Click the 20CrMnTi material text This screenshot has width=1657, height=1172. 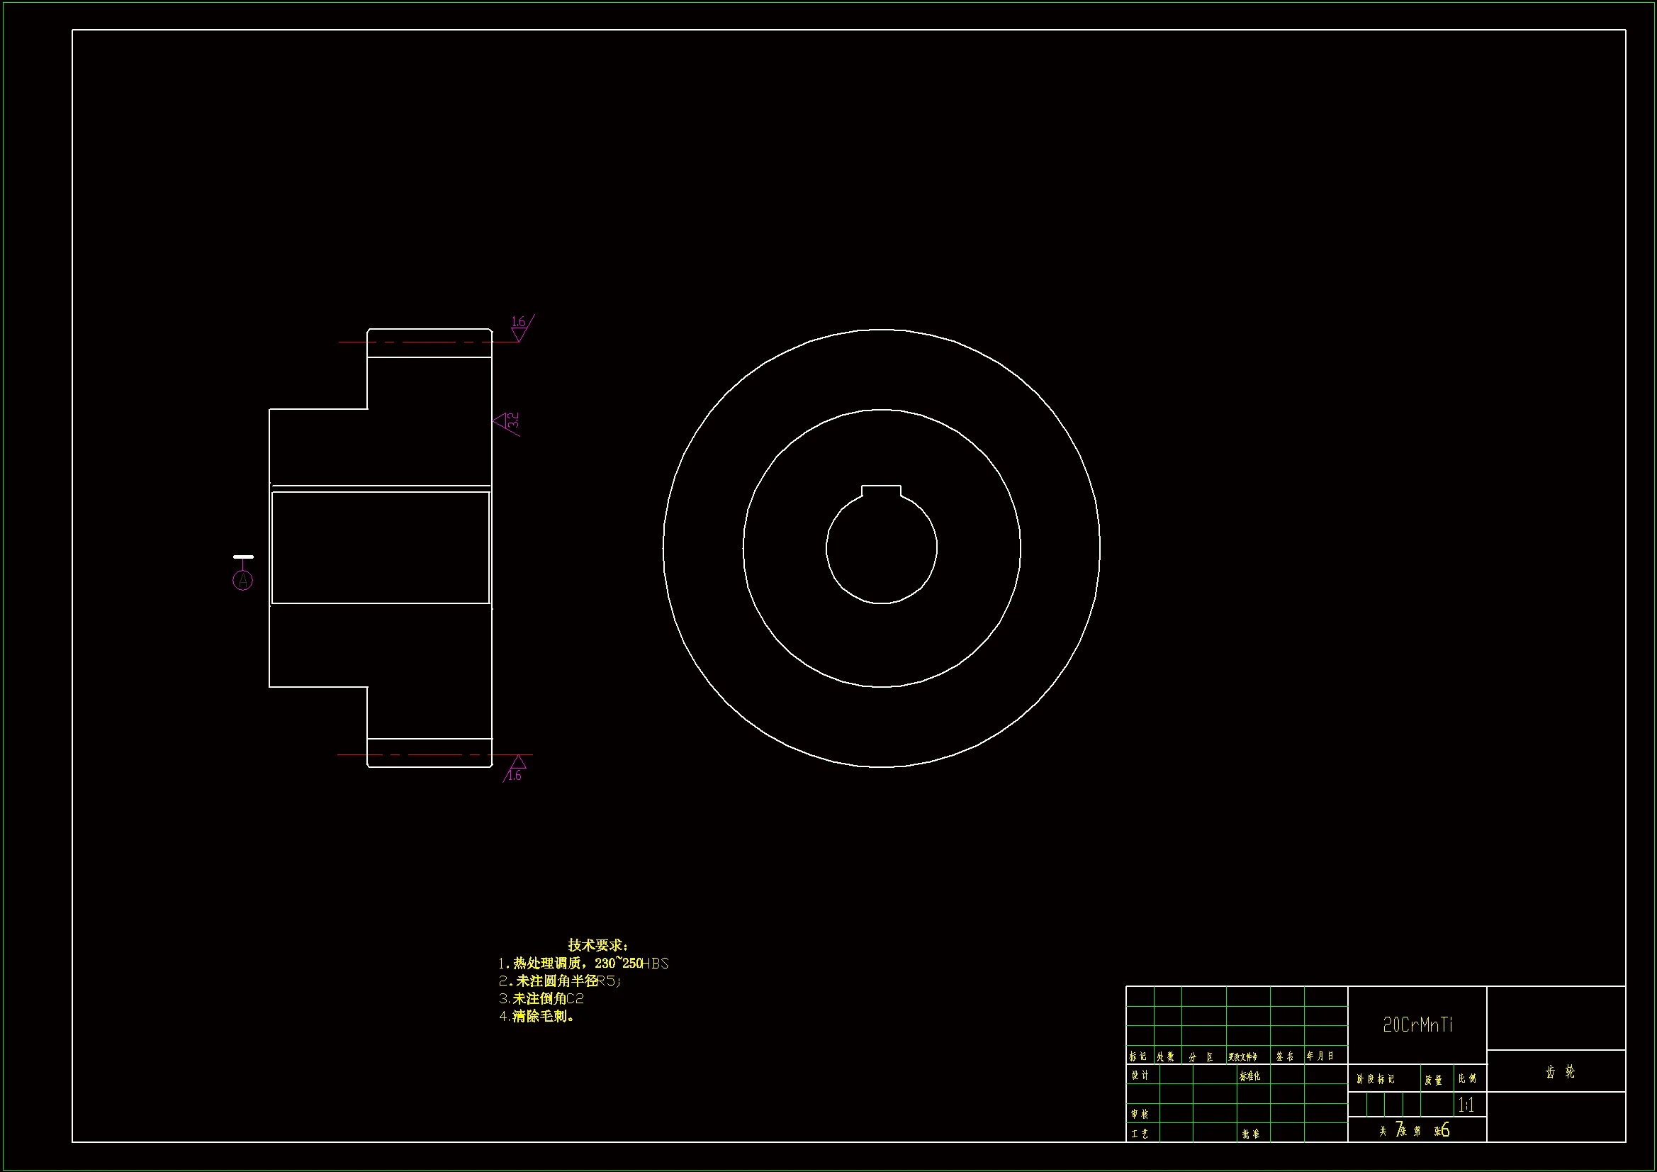1417,1025
